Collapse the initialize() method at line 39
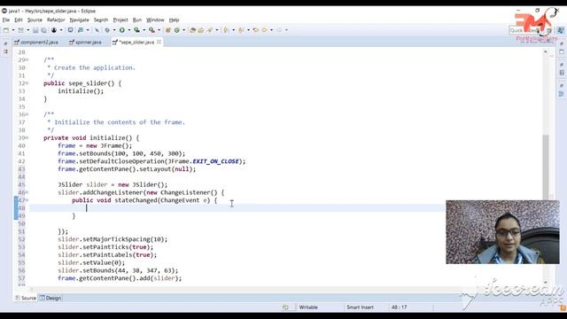 tap(27, 138)
